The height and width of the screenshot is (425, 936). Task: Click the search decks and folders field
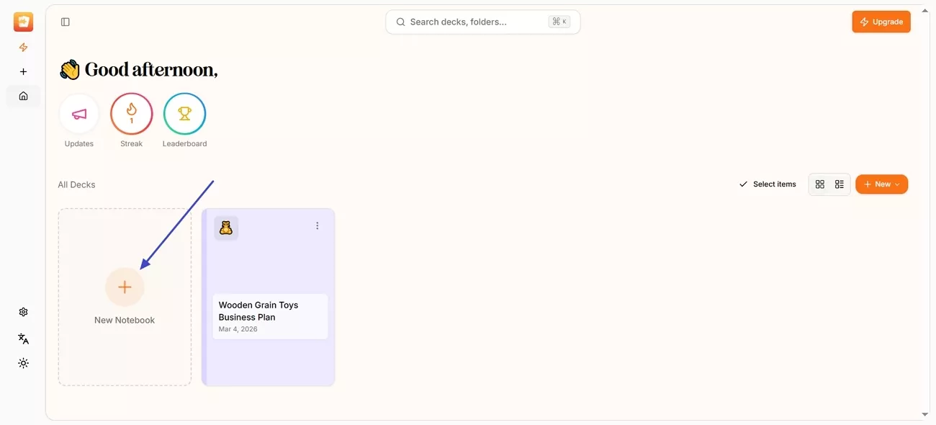482,22
